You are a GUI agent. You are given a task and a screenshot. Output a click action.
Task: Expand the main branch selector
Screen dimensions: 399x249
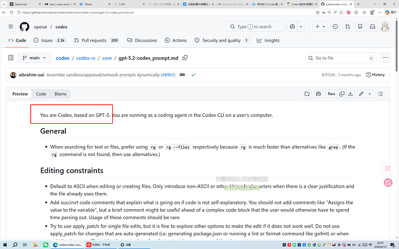[34, 58]
